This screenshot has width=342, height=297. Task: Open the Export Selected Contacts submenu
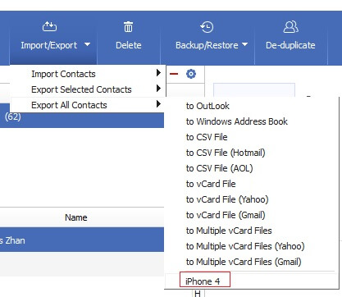tap(88, 89)
